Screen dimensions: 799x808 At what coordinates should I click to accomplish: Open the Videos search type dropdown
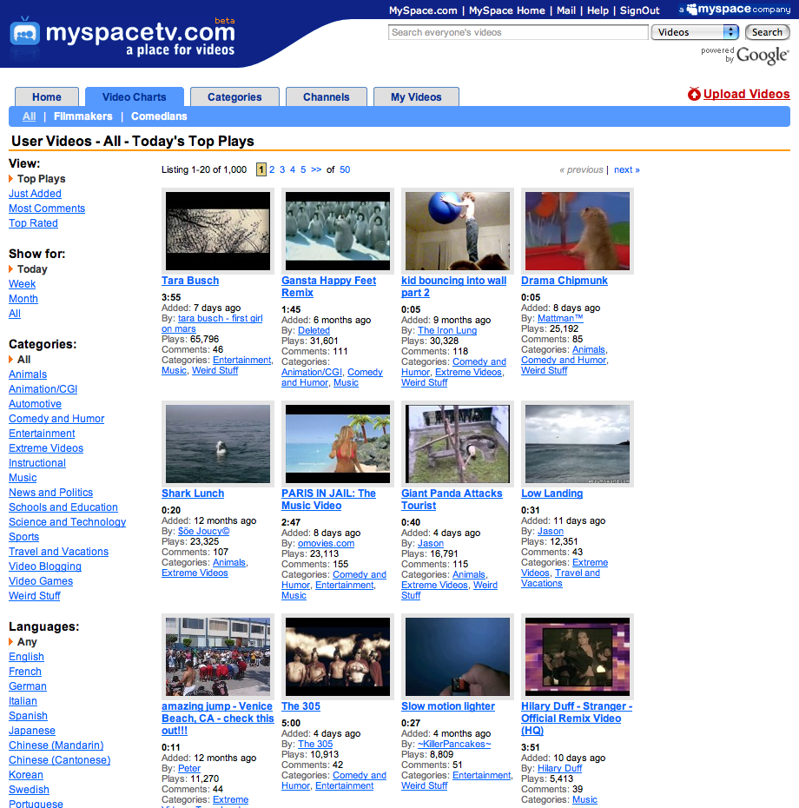(x=695, y=32)
